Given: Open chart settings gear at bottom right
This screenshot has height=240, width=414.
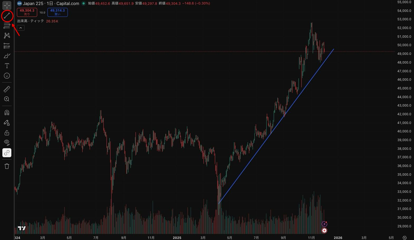Looking at the screenshot, I should pyautogui.click(x=405, y=238).
